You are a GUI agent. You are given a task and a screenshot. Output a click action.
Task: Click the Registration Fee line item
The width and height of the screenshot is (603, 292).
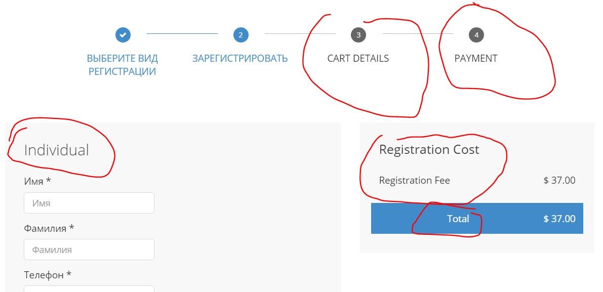coord(414,180)
